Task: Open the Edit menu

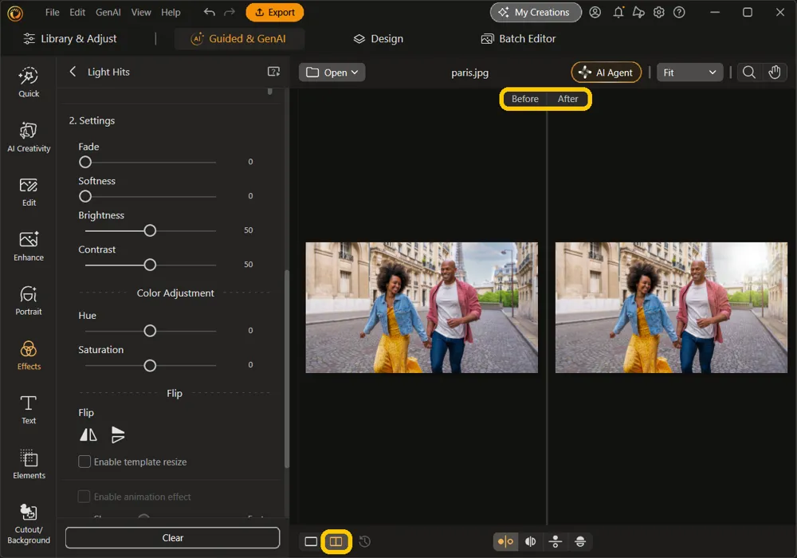Action: point(77,12)
